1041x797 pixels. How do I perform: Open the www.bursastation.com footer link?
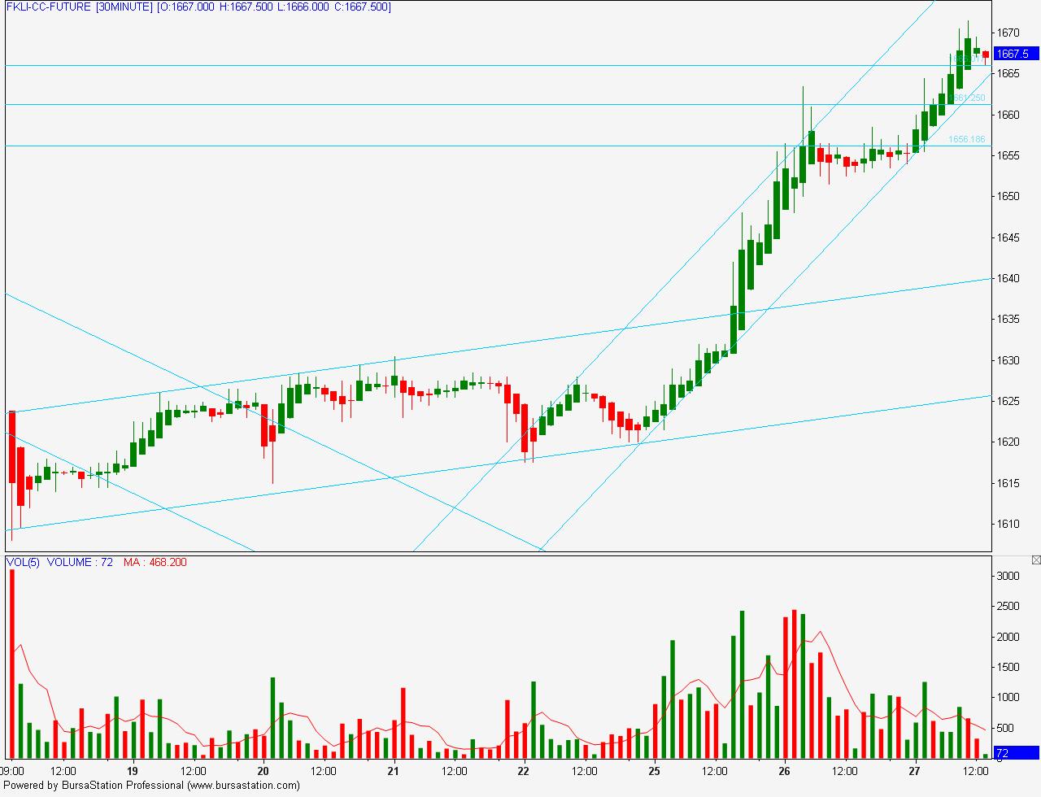click(x=242, y=786)
